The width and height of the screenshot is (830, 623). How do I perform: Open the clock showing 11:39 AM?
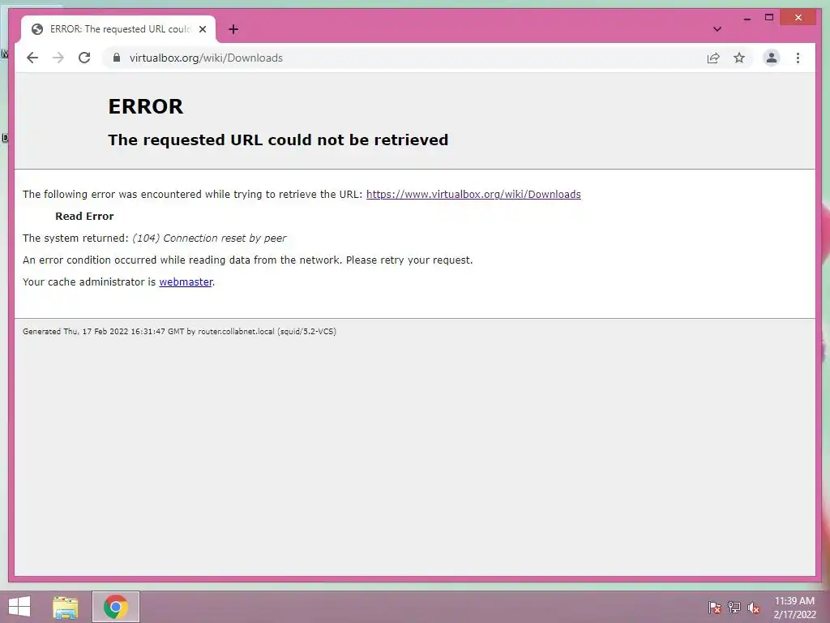(794, 607)
